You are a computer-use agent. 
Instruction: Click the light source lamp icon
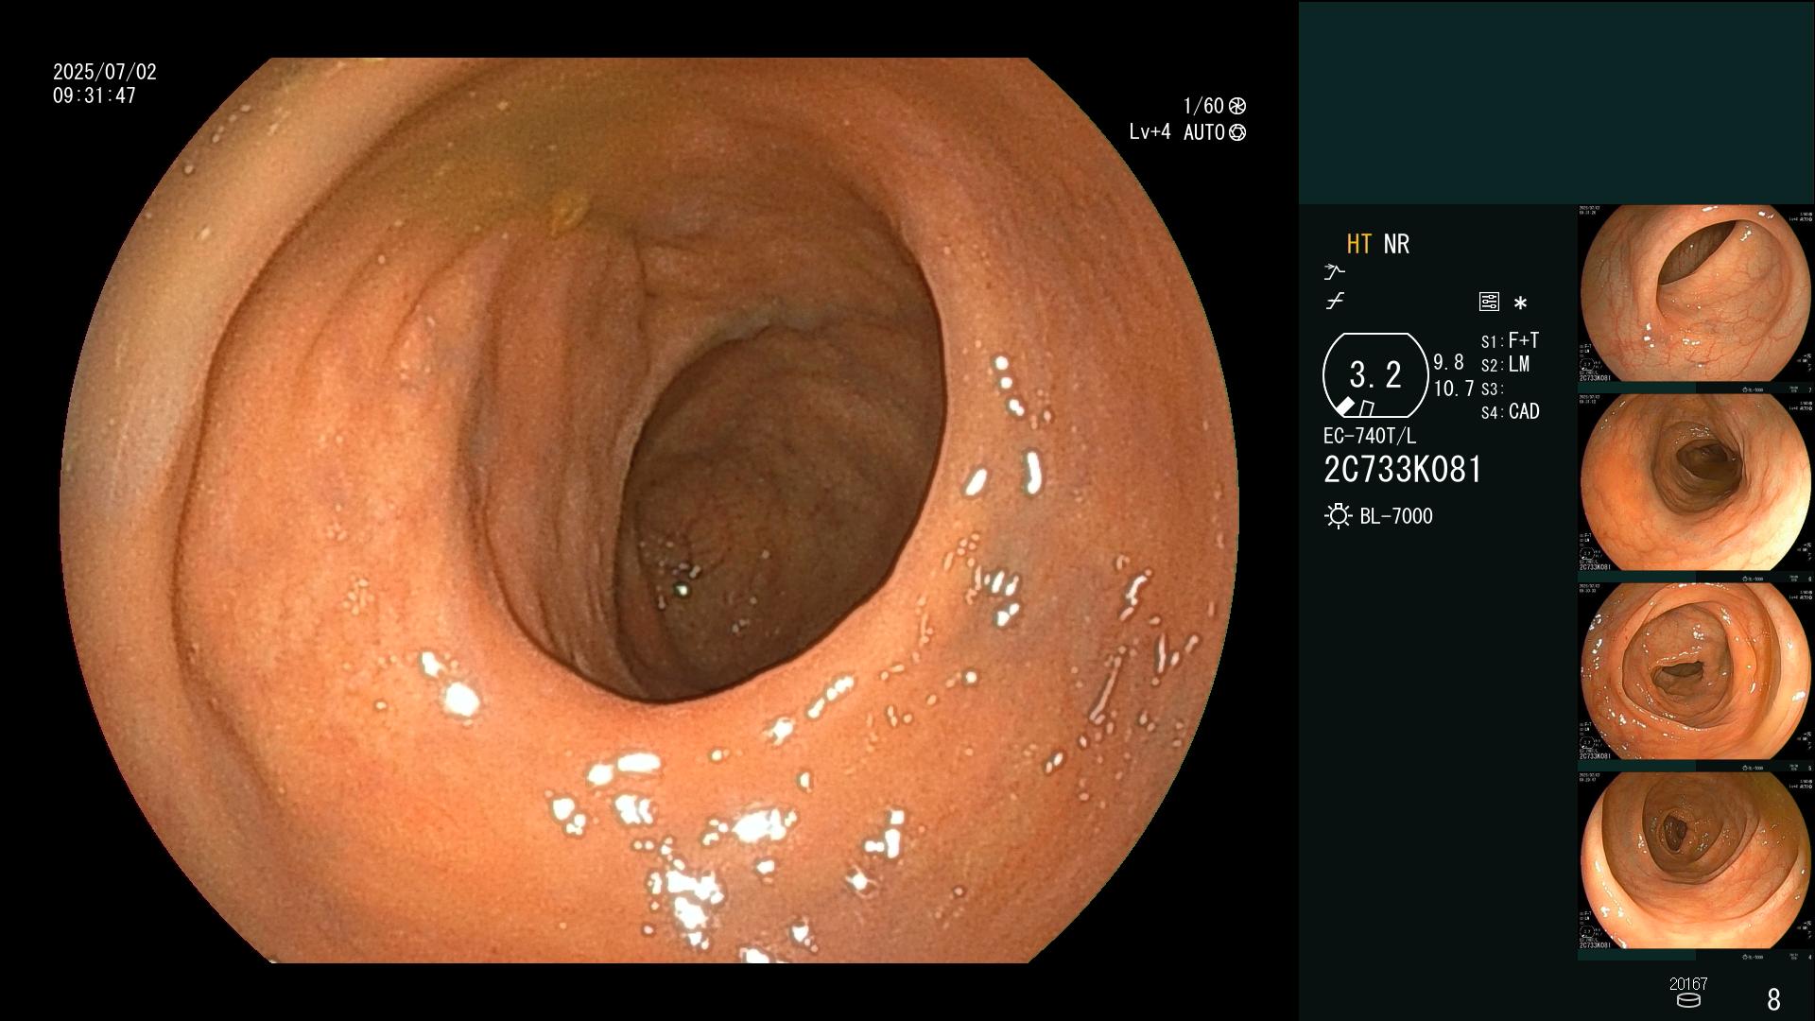pos(1338,516)
